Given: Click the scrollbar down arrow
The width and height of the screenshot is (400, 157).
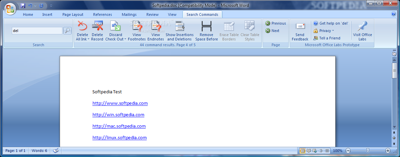Looking at the screenshot, I should click(x=394, y=127).
